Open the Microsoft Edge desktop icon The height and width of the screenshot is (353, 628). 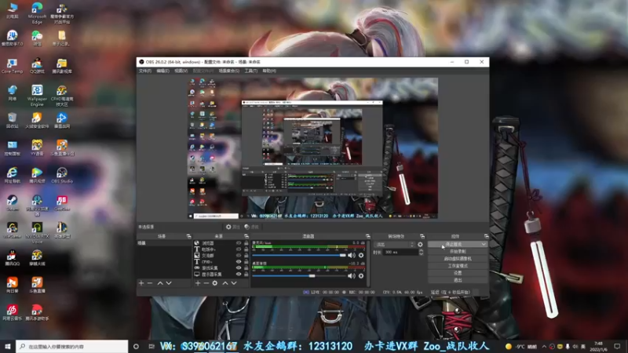[37, 13]
